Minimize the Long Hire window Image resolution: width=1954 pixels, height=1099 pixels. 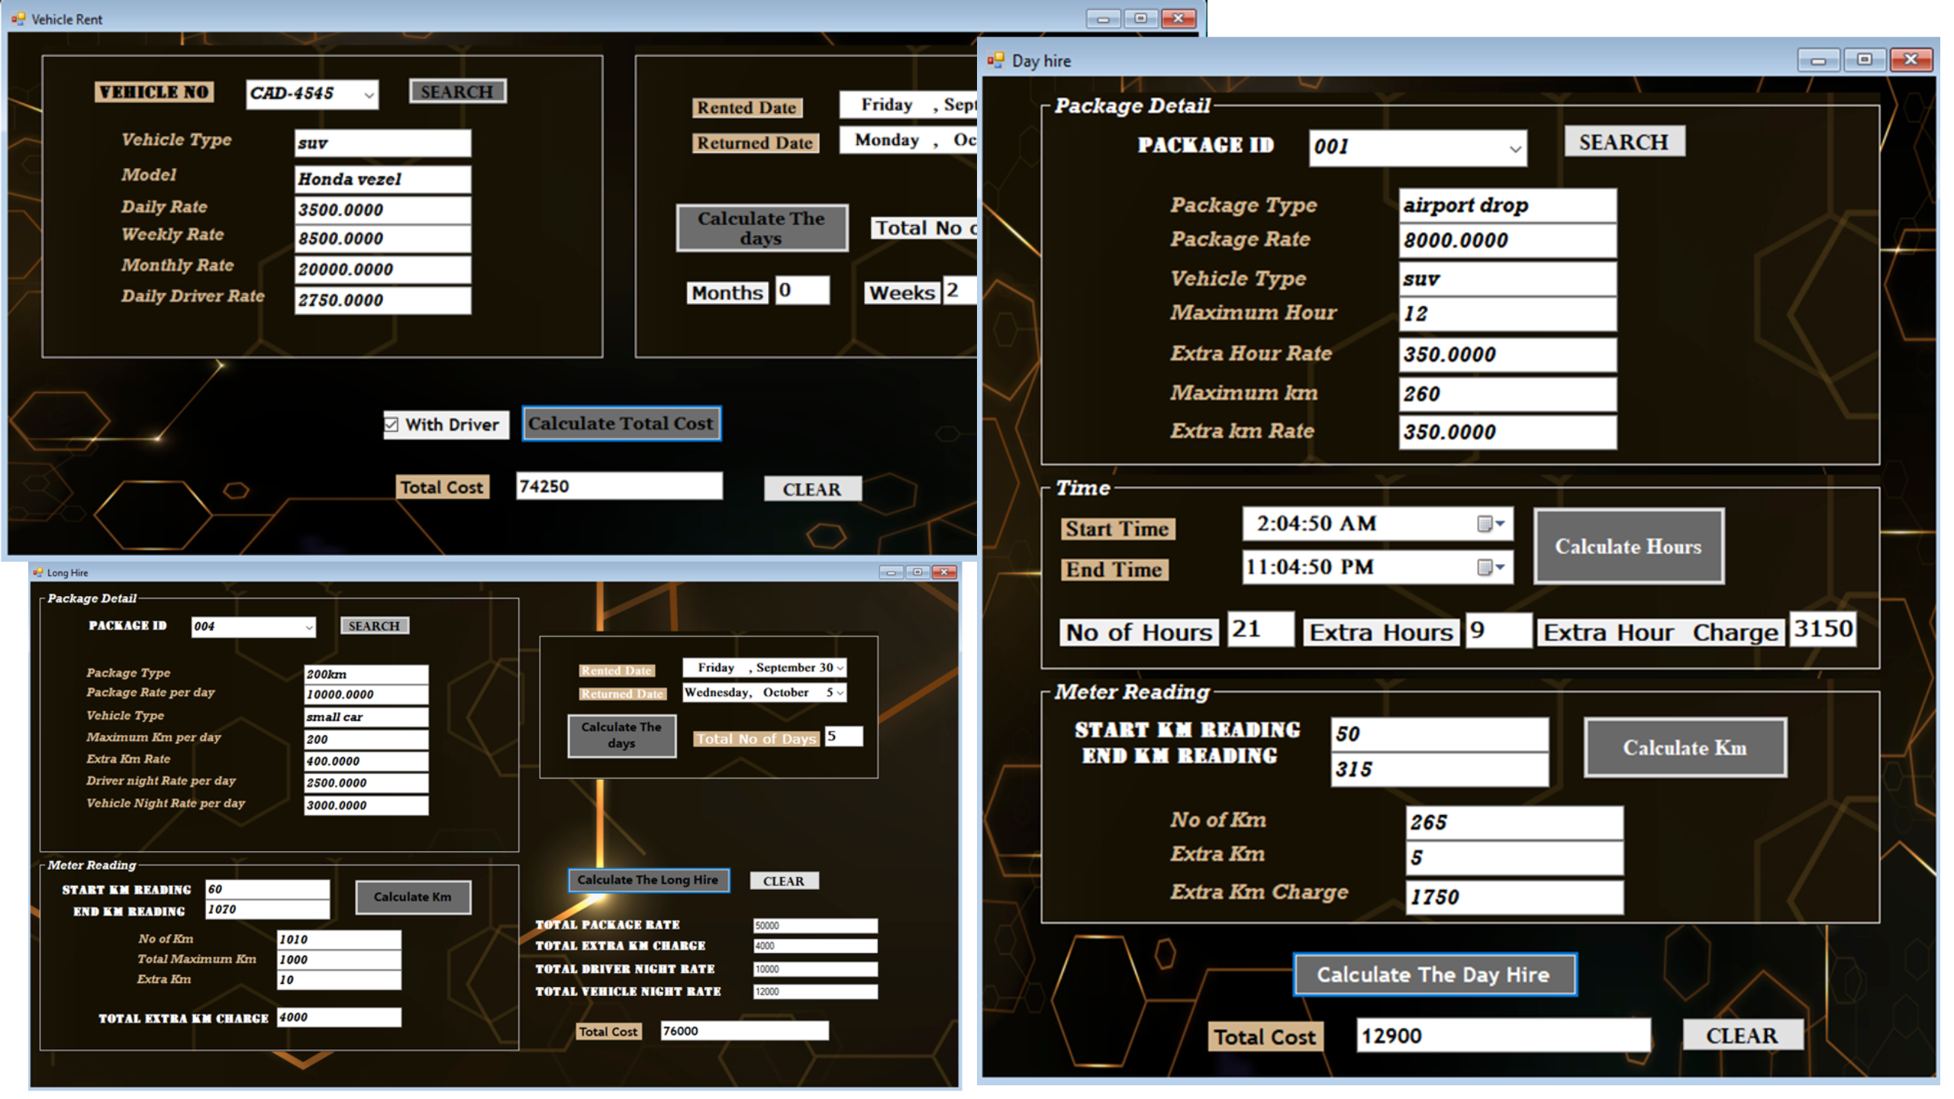(890, 572)
